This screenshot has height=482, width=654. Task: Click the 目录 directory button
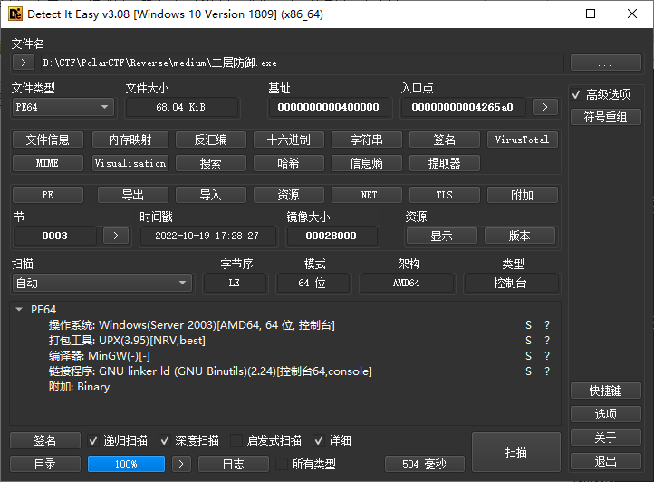click(45, 464)
